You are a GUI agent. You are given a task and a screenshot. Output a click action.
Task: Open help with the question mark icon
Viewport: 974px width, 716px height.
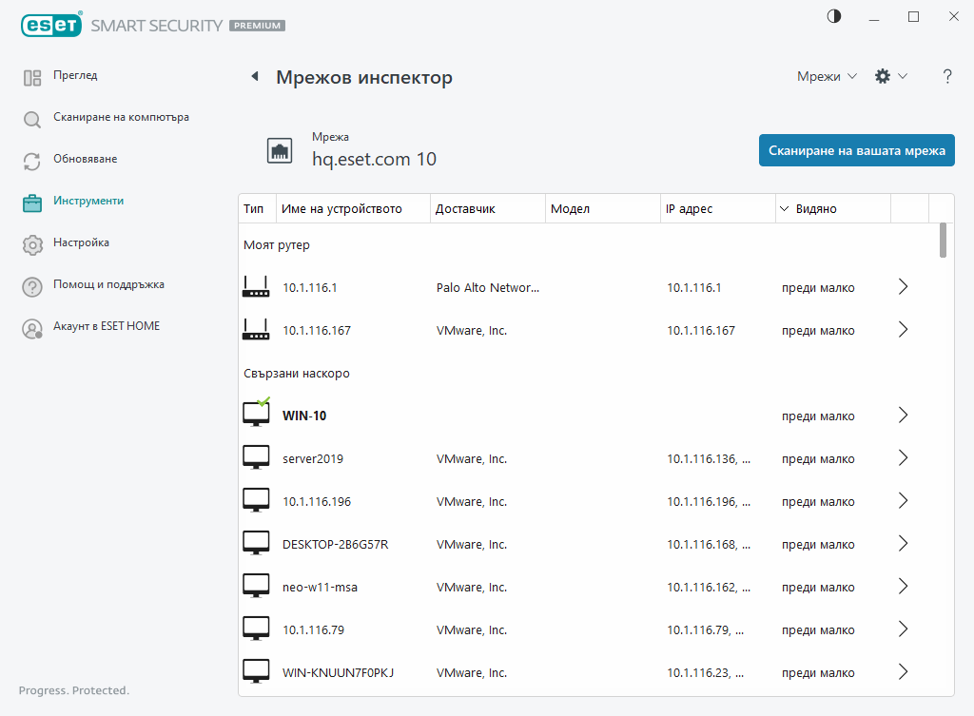coord(947,76)
